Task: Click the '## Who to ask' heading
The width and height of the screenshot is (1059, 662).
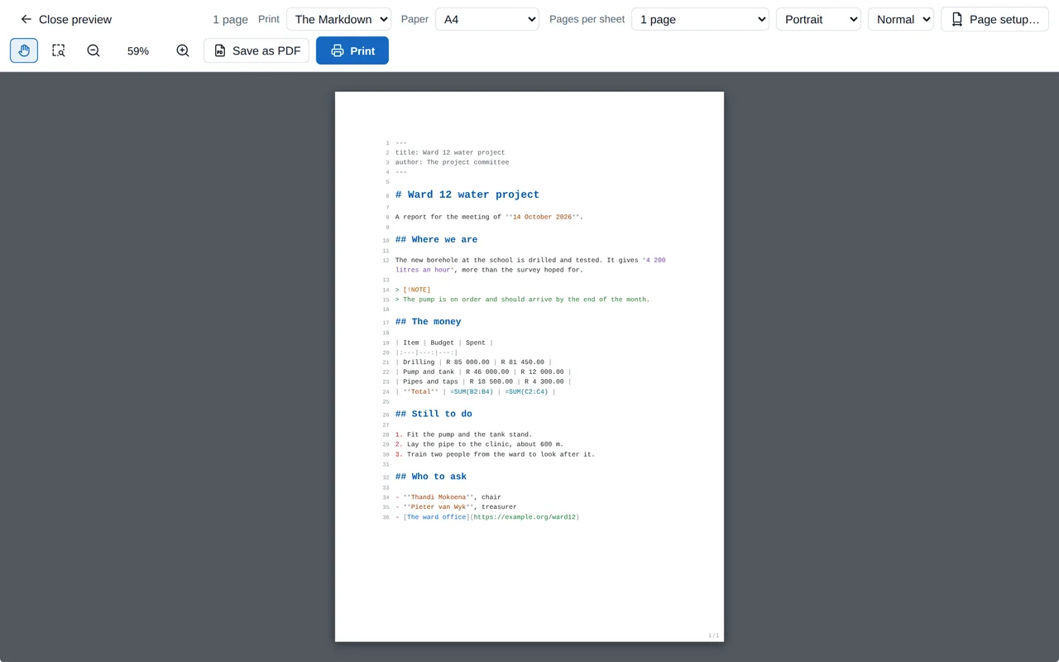Action: click(430, 477)
